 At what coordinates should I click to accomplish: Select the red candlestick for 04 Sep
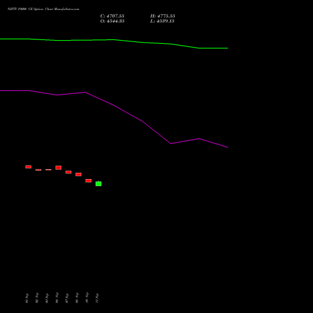[x=58, y=168]
